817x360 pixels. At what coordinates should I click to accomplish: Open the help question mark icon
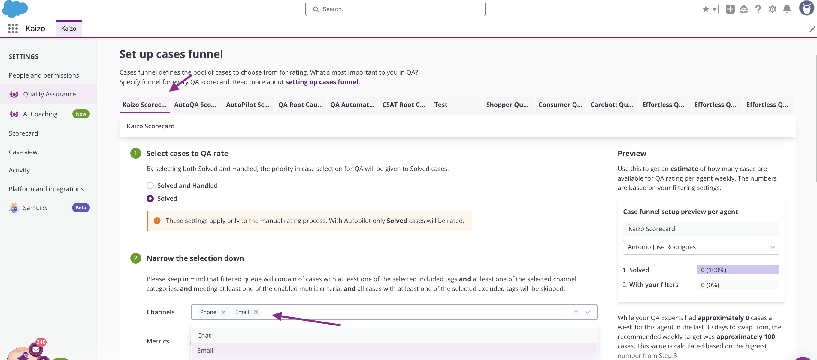pyautogui.click(x=758, y=9)
